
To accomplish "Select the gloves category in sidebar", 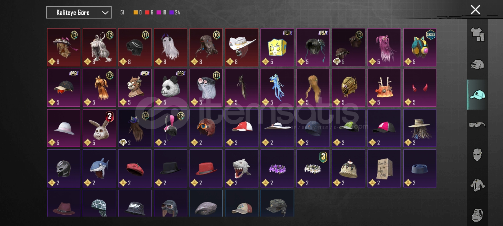I will (x=477, y=65).
